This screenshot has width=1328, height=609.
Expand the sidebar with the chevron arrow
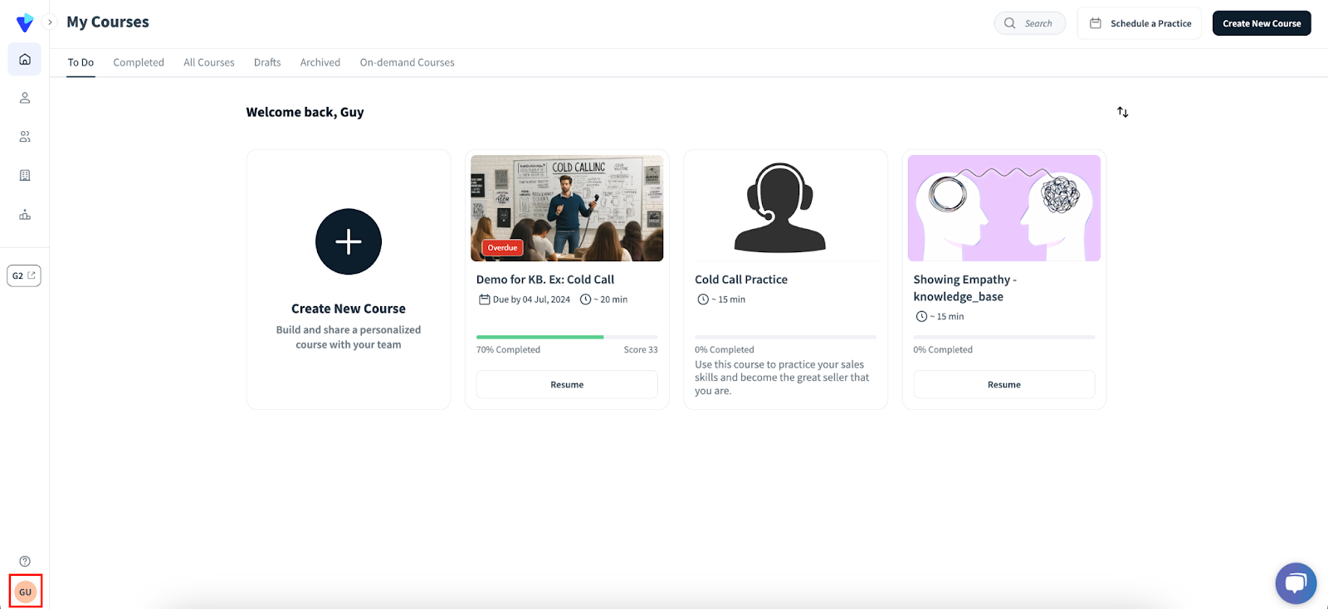[x=50, y=22]
